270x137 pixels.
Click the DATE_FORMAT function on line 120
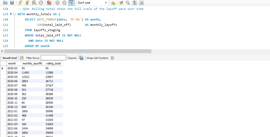pos(47,19)
